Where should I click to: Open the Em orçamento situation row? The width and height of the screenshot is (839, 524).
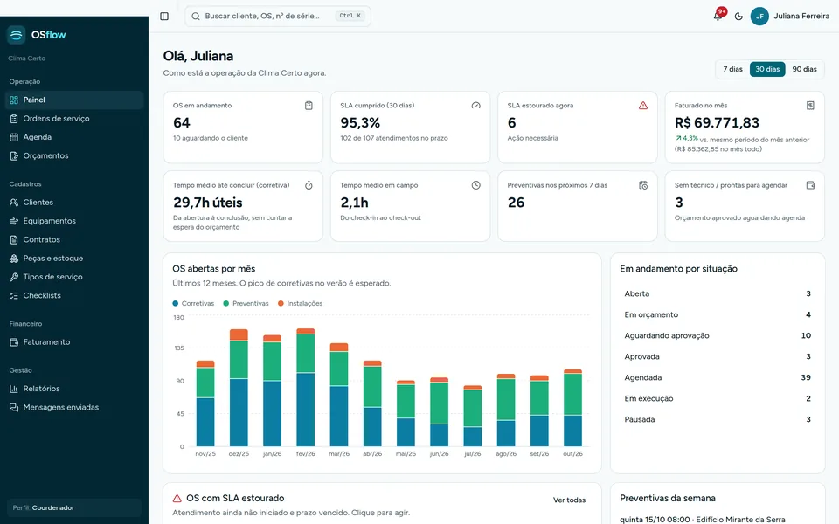click(x=718, y=315)
